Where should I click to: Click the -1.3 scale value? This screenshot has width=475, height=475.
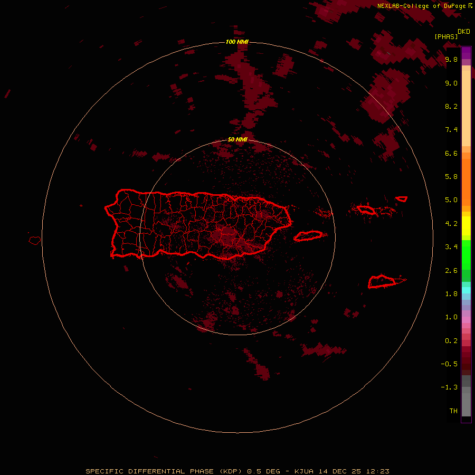click(449, 387)
